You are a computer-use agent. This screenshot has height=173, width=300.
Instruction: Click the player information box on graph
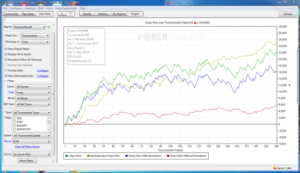(86, 46)
